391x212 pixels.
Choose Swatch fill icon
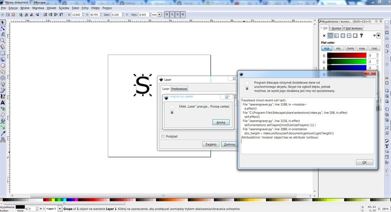(355, 36)
